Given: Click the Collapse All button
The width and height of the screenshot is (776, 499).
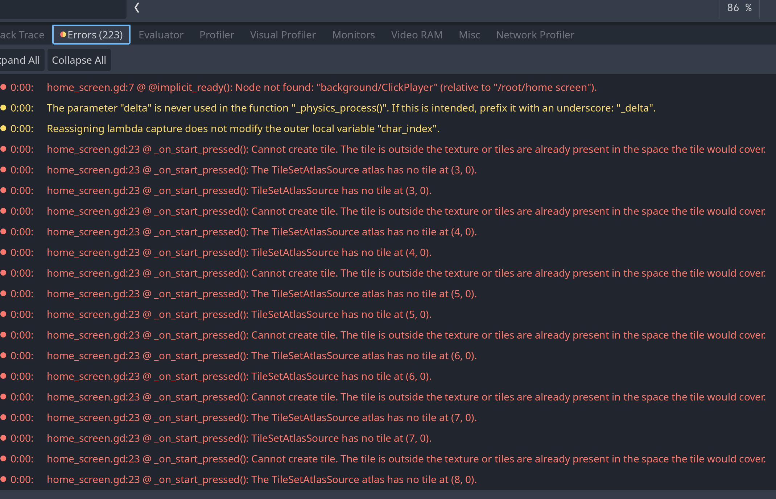Looking at the screenshot, I should 79,60.
